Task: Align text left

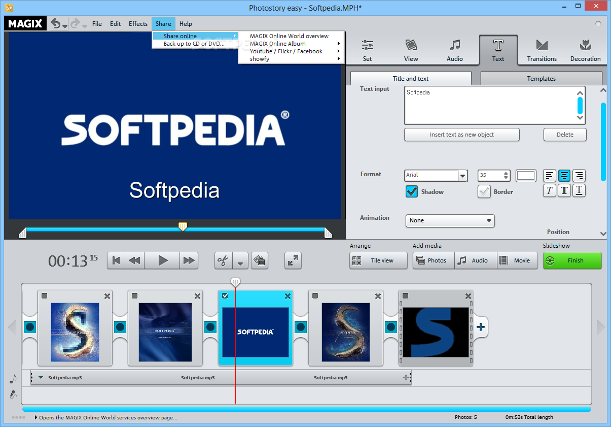Action: [x=550, y=176]
